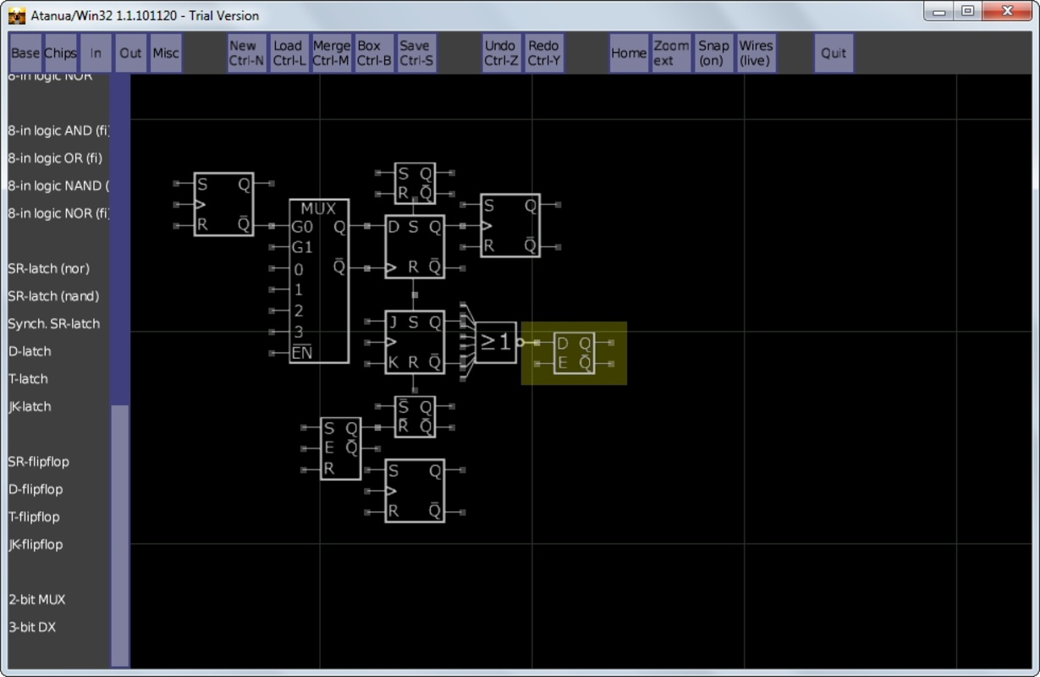Screen dimensions: 1040x677
Task: Pick the lower 8-in logic NOR (fi) entry
Action: (59, 213)
